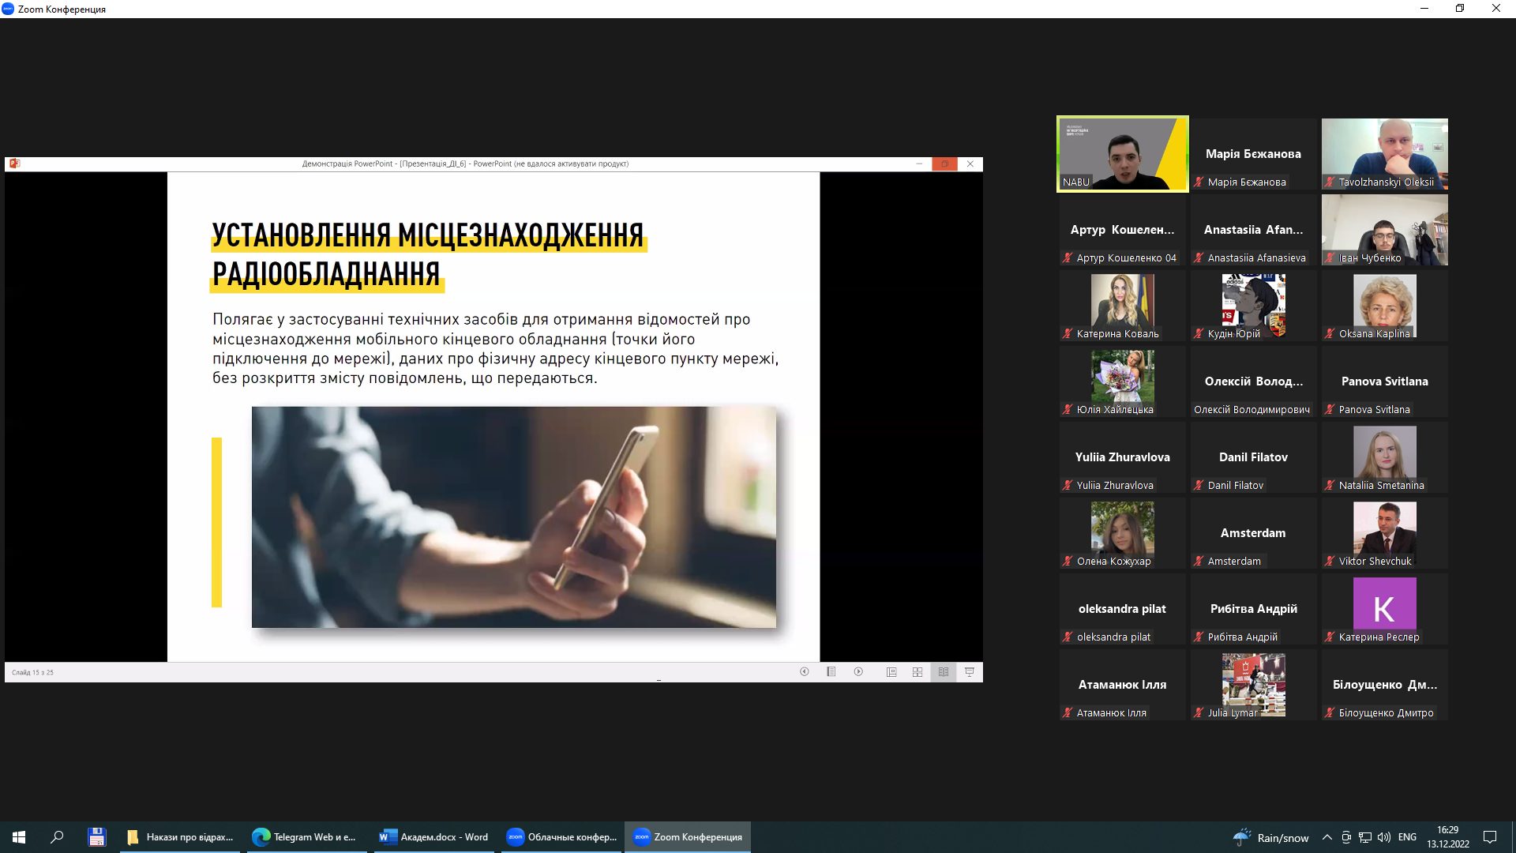Start Slide Show view icon
Viewport: 1516px width, 853px height.
[970, 672]
